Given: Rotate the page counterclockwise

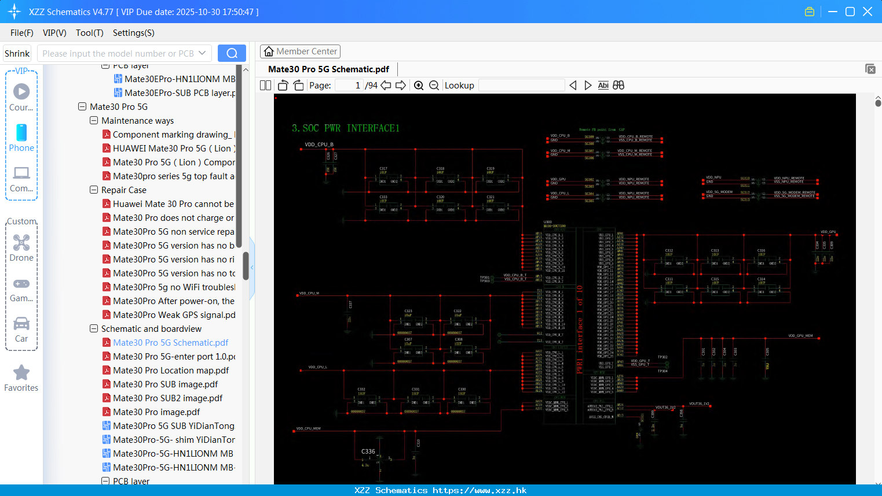Looking at the screenshot, I should 283,86.
